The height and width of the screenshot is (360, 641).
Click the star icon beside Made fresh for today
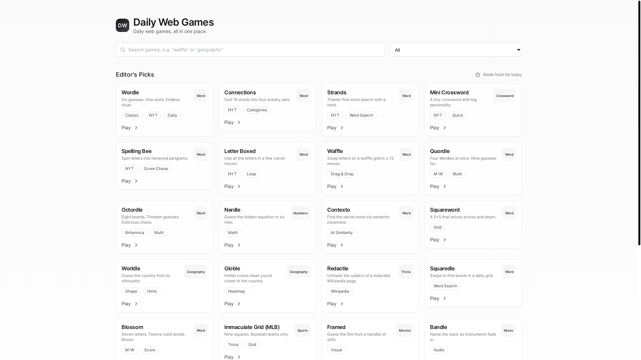pos(478,75)
